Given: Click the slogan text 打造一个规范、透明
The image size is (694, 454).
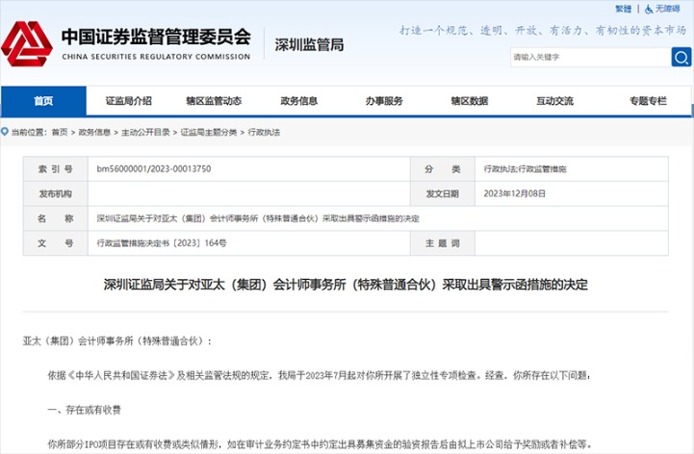Looking at the screenshot, I should 543,31.
